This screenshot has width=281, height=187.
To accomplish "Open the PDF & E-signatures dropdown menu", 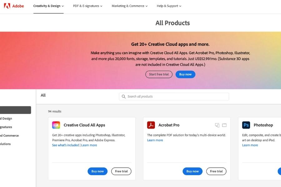I will pyautogui.click(x=87, y=6).
